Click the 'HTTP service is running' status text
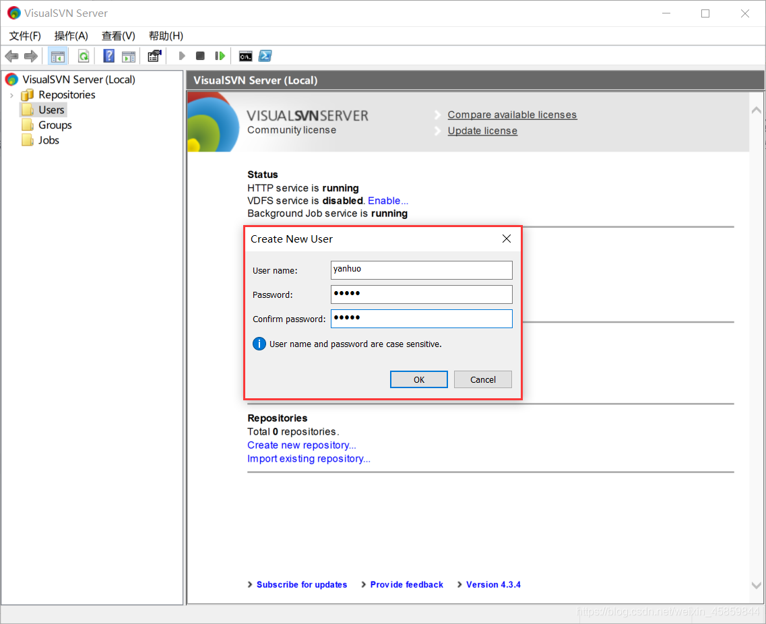 click(303, 188)
